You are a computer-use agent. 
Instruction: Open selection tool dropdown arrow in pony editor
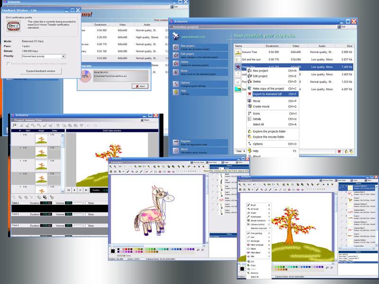click(123, 171)
